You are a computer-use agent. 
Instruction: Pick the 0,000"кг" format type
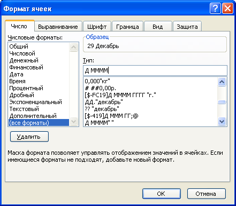coord(150,81)
